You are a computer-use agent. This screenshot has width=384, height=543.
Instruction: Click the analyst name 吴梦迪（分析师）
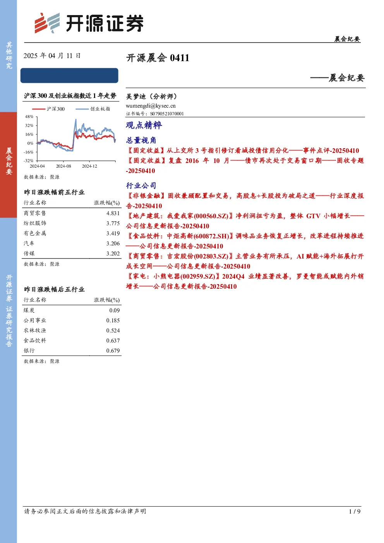152,96
